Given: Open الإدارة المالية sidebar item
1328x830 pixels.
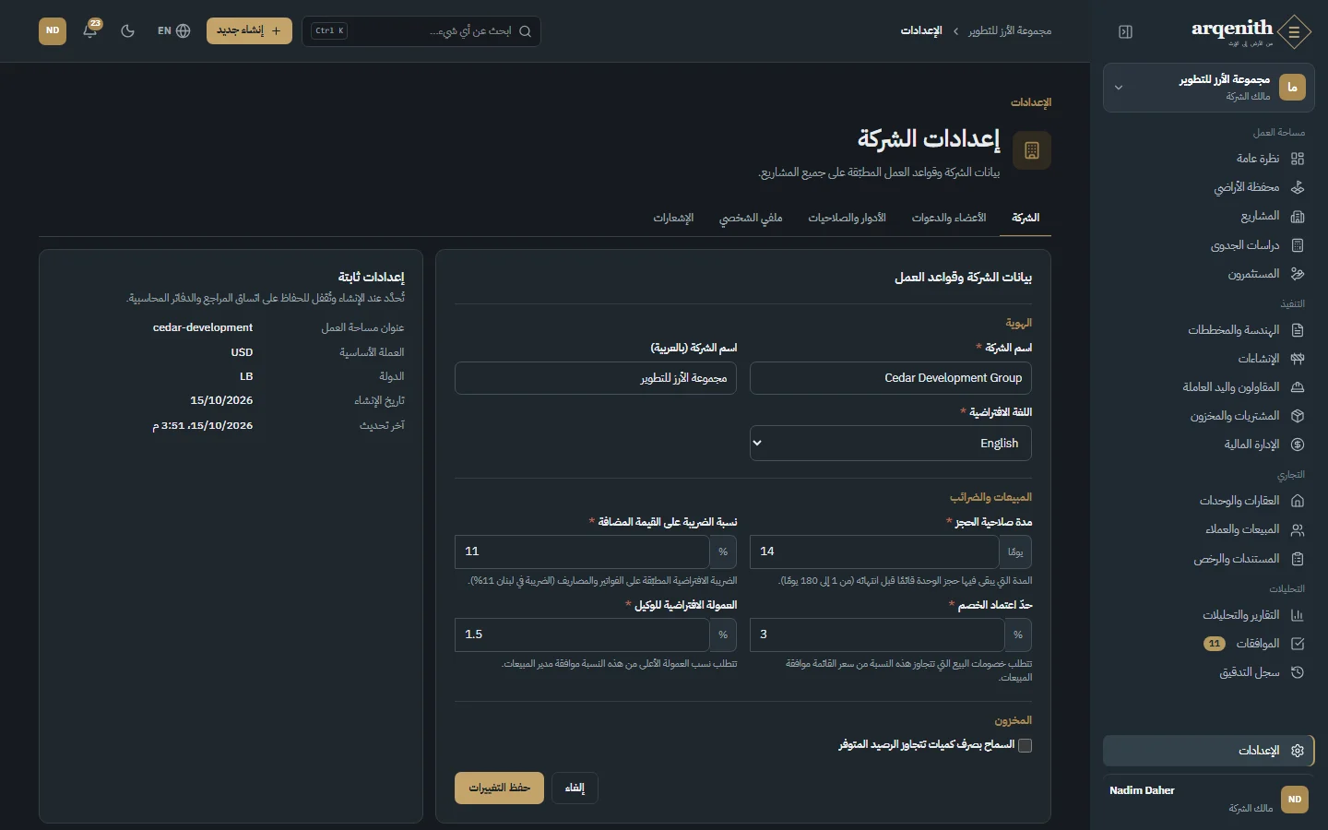Looking at the screenshot, I should point(1208,445).
